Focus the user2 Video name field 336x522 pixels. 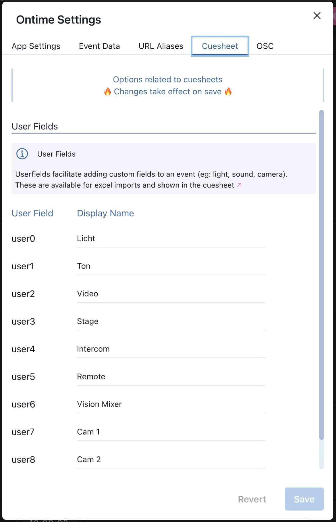pyautogui.click(x=171, y=294)
